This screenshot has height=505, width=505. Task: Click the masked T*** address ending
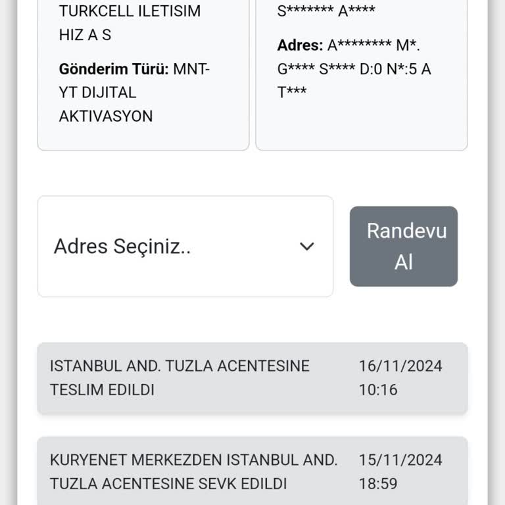(x=292, y=93)
